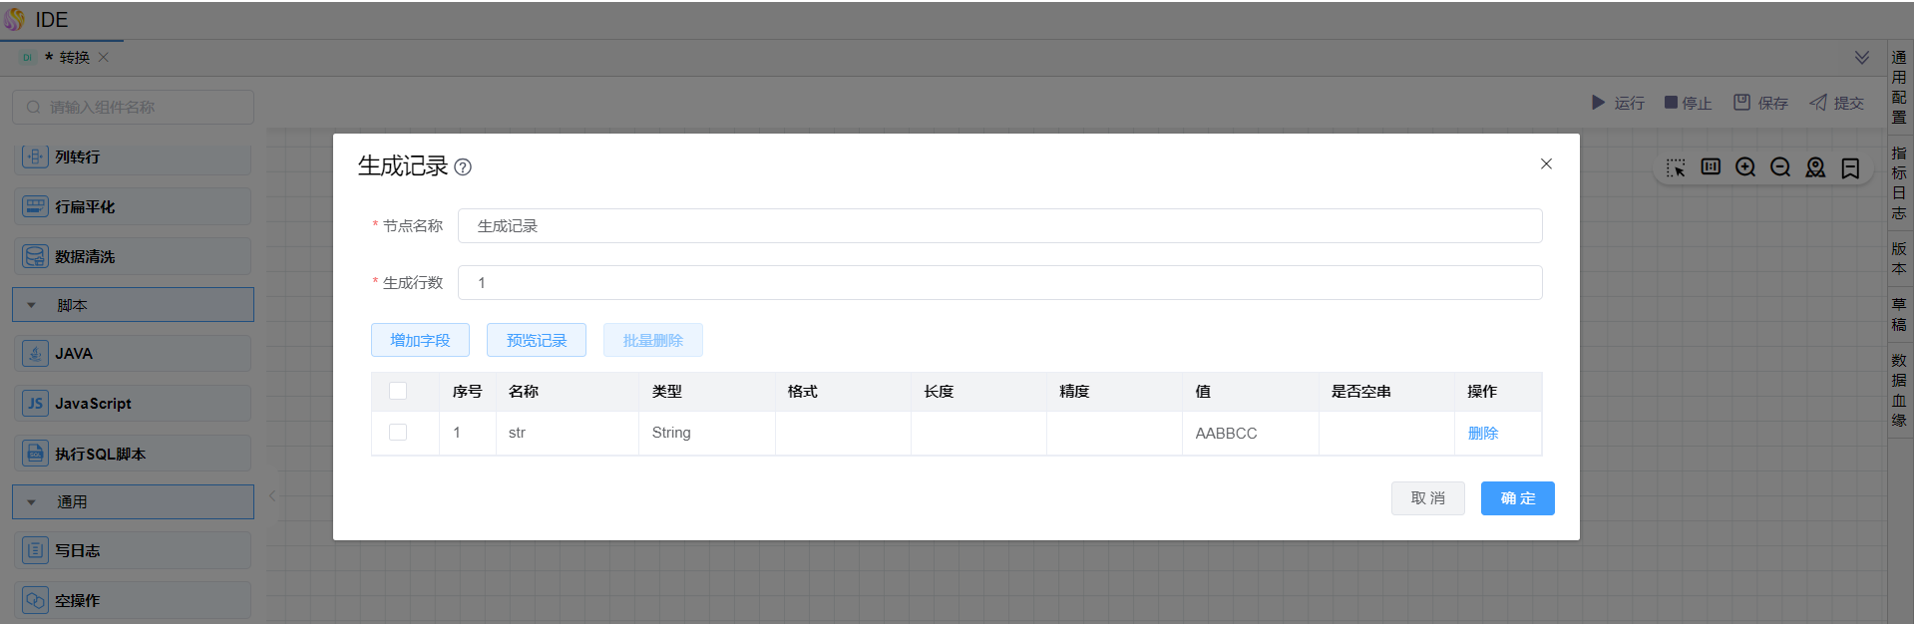Click the 保存 save icon
This screenshot has height=624, width=1914.
tap(1741, 103)
